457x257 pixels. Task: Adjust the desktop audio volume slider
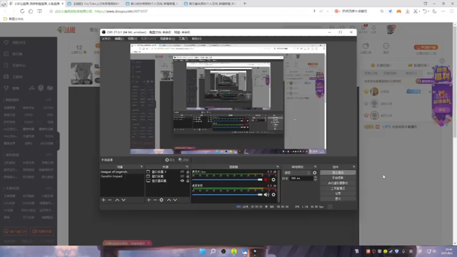[227, 195]
